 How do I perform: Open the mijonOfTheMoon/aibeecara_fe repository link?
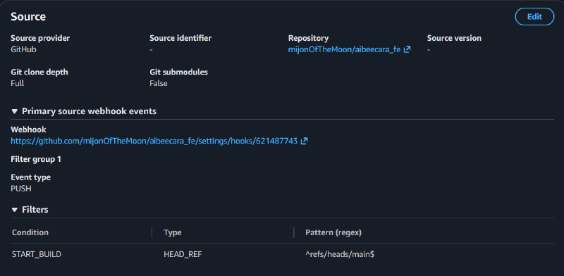pyautogui.click(x=344, y=49)
